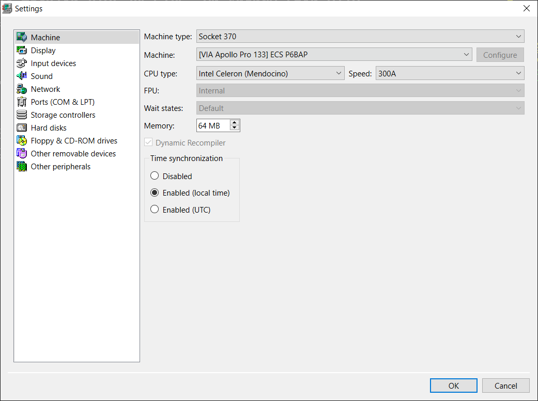The height and width of the screenshot is (401, 538).
Task: Choose Enabled (UTC) time synchronization
Action: (155, 210)
